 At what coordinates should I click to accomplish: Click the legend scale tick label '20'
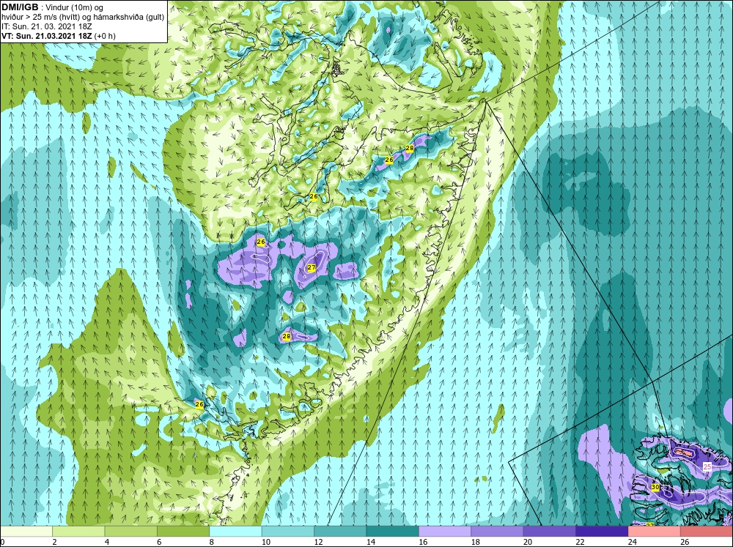point(527,542)
